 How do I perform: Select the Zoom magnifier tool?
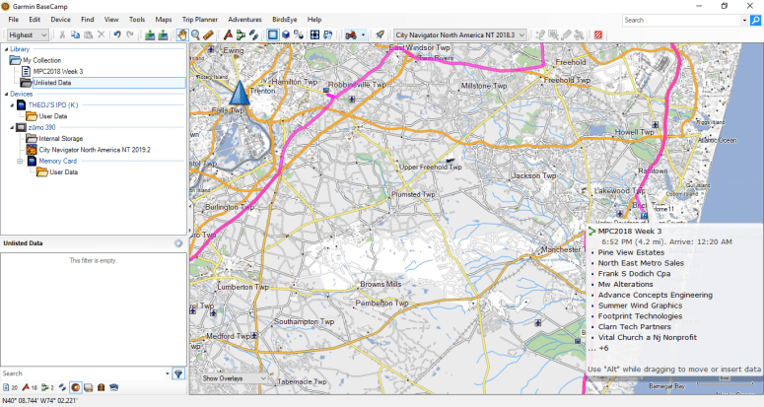pyautogui.click(x=196, y=34)
